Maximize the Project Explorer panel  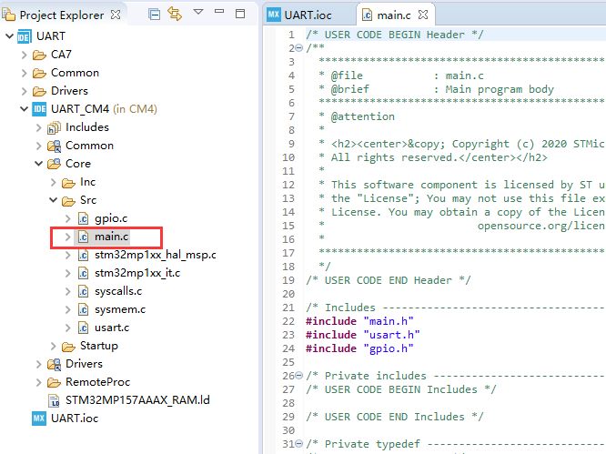(x=240, y=14)
